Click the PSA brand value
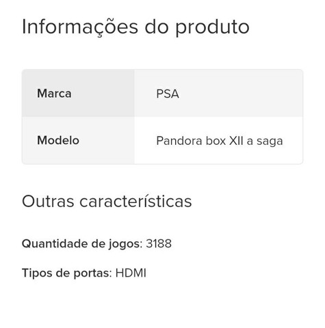Screen dimensions: 325x328 pyautogui.click(x=168, y=94)
